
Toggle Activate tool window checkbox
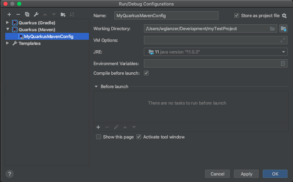tap(139, 137)
